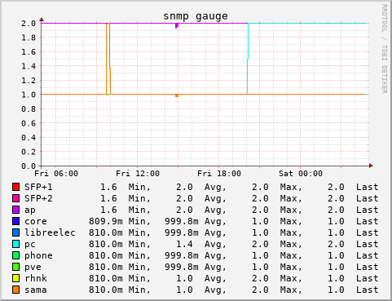This screenshot has width=392, height=301.
Task: Click the red SFP+1 legend swatch
Action: [x=15, y=187]
